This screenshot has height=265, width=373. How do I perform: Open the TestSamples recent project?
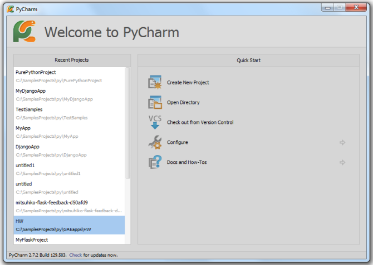[x=69, y=113]
